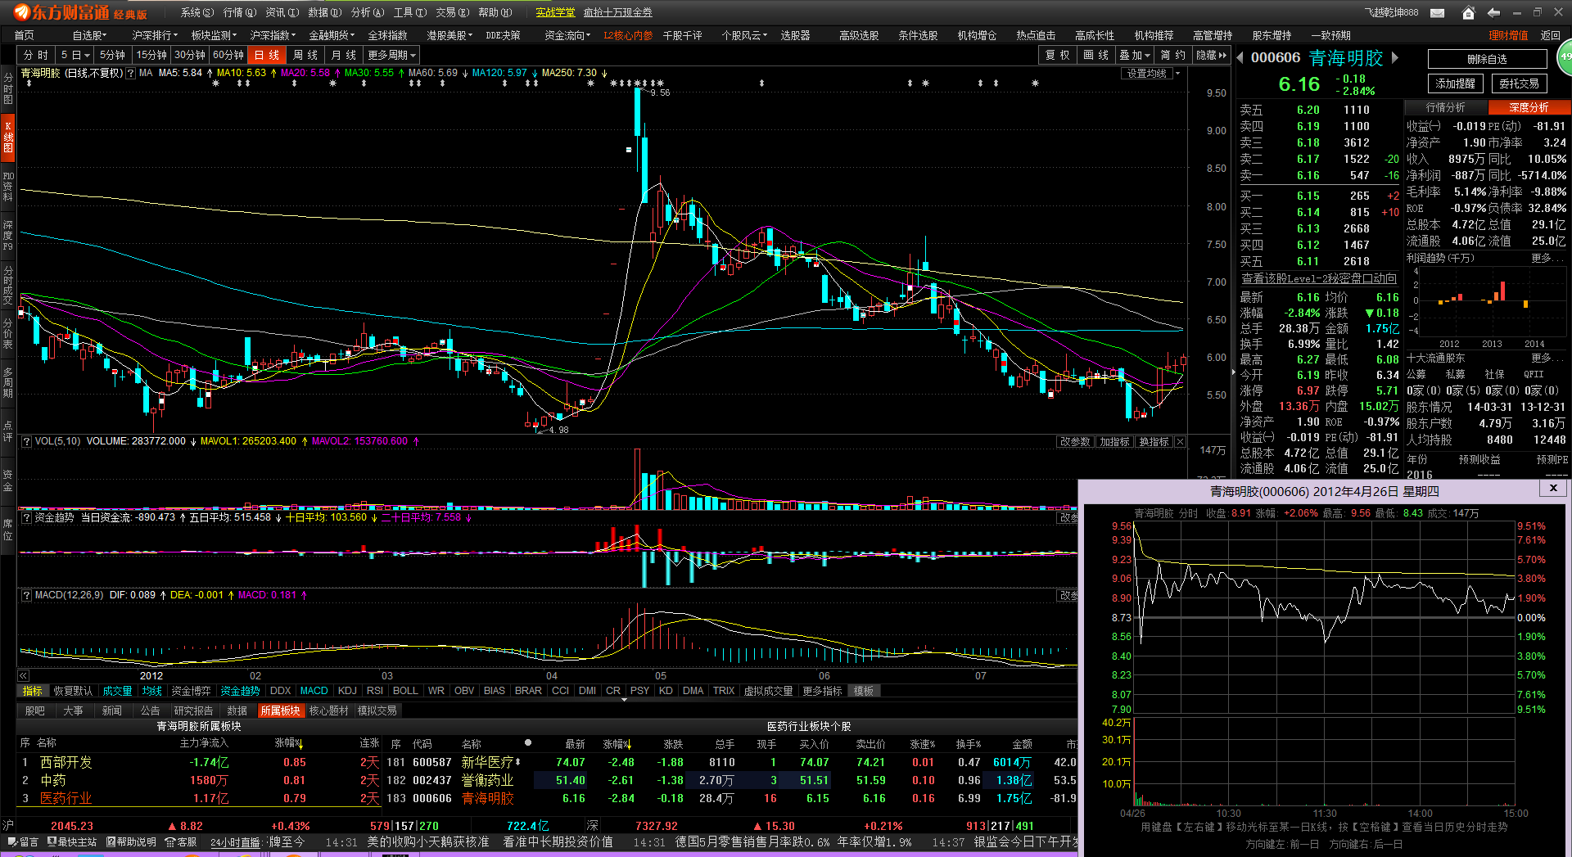Switch to 15分钟 chart period
Screen dimensions: 1572x857
click(151, 55)
